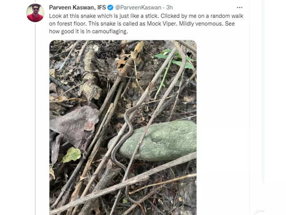The height and width of the screenshot is (215, 286).
Task: Click the small green leaf in the photo
Action: point(72,155)
